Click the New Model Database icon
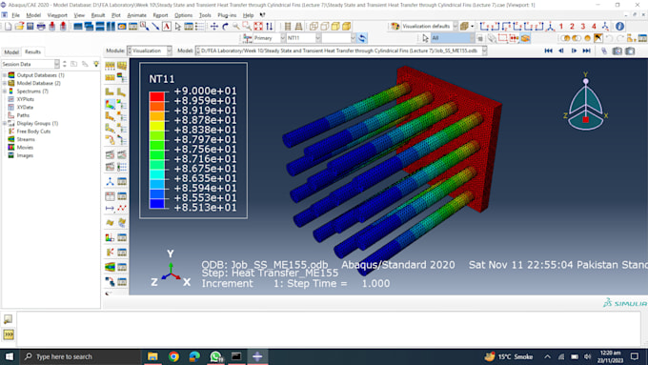 tap(9, 26)
